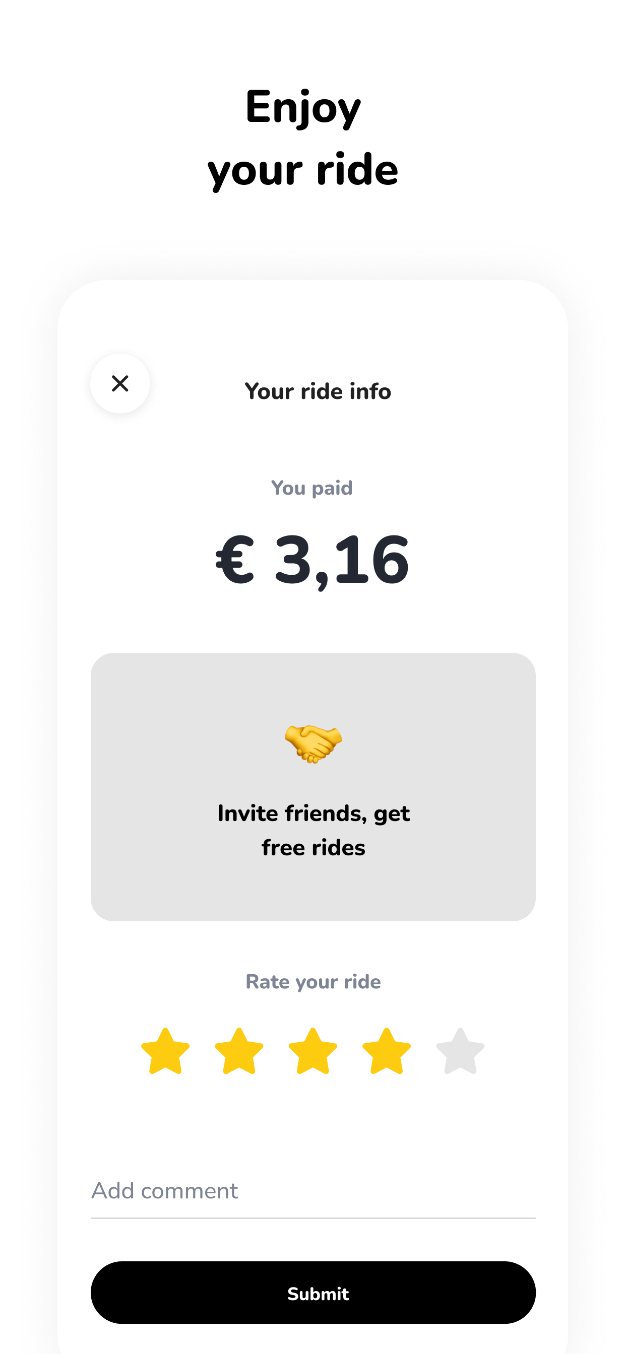Click the 'You paid' label
The width and height of the screenshot is (626, 1354).
(311, 488)
